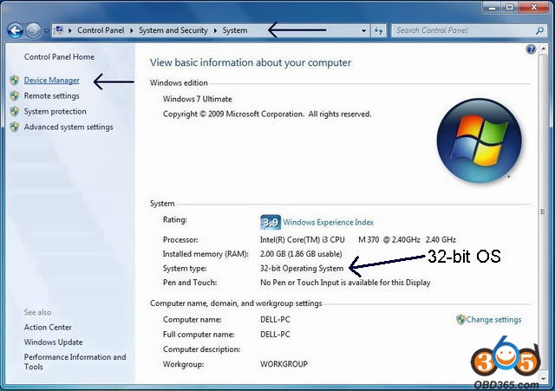
Task: Go back using the Back arrow button
Action: (16, 31)
